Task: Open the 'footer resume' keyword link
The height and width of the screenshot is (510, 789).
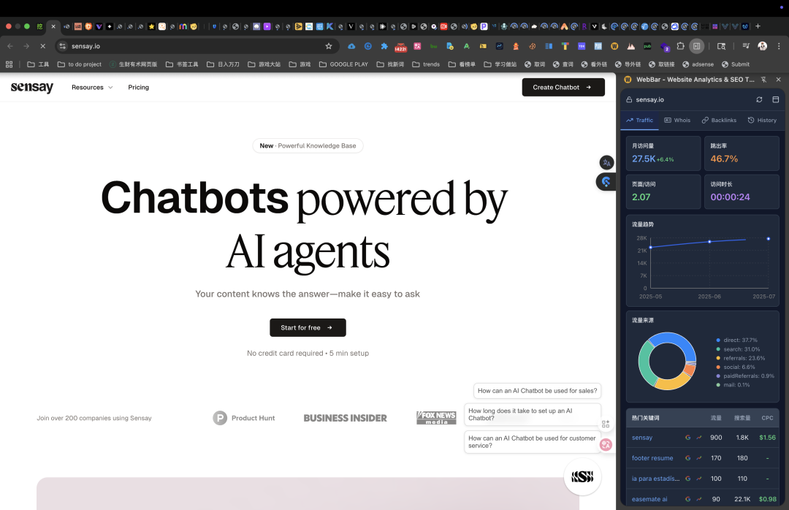Action: (x=652, y=458)
